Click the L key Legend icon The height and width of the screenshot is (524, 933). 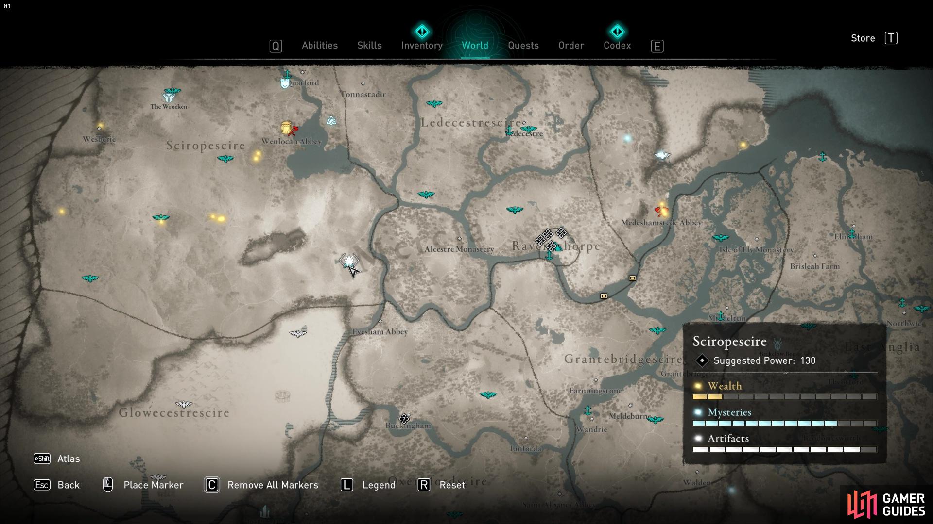(x=346, y=485)
